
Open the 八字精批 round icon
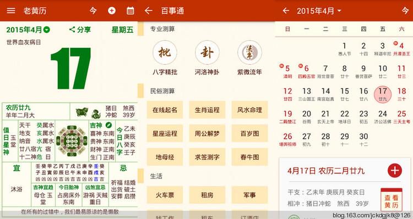pos(165,52)
